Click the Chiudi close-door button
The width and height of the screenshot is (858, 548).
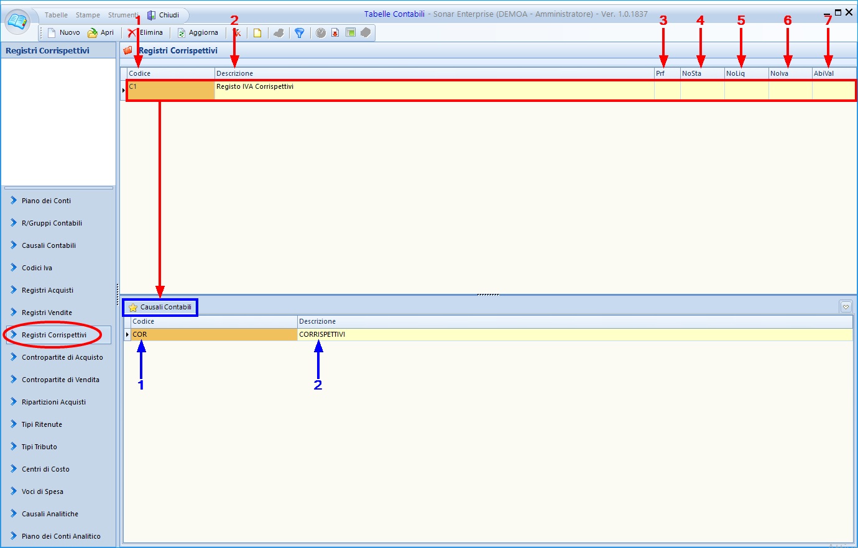coord(164,15)
